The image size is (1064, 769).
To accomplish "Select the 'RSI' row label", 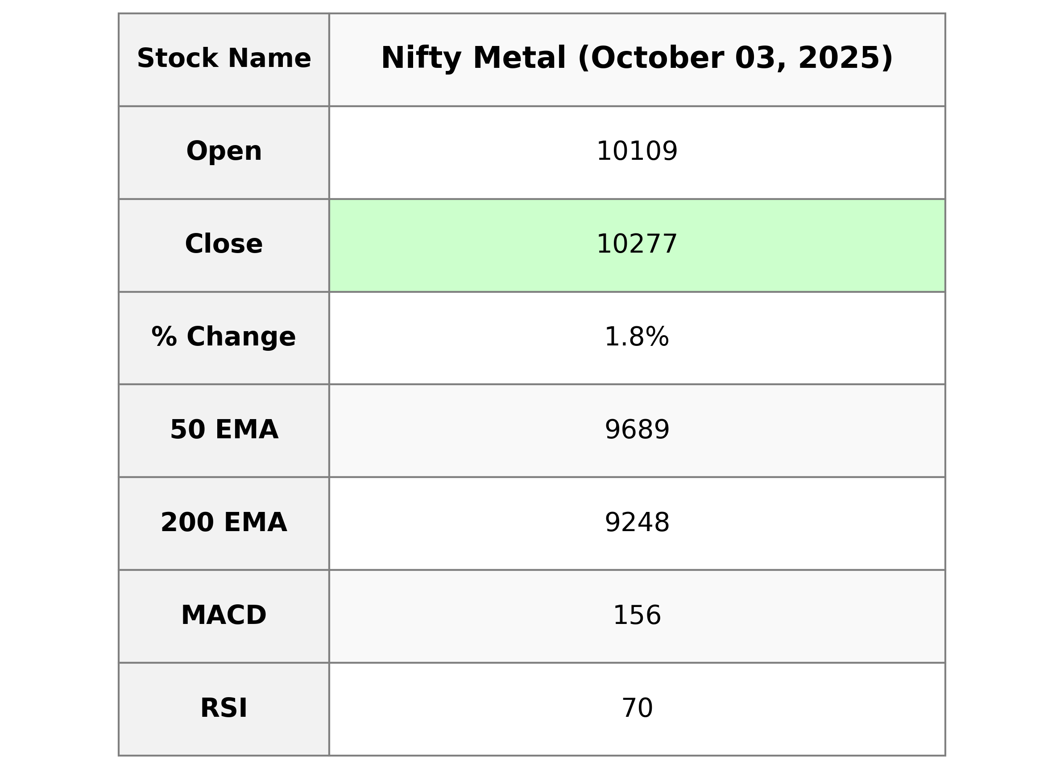I will point(224,708).
